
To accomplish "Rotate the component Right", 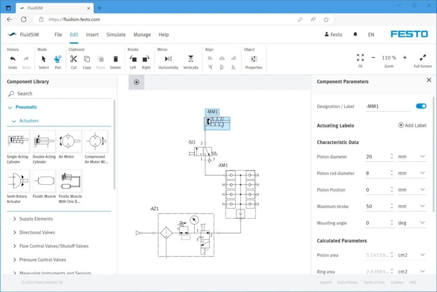I will click(x=146, y=59).
